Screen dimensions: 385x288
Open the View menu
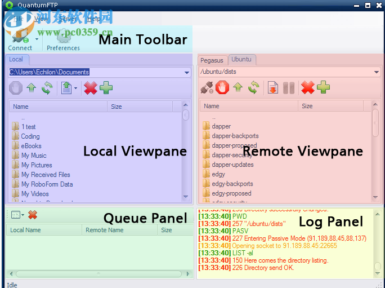pyautogui.click(x=41, y=19)
